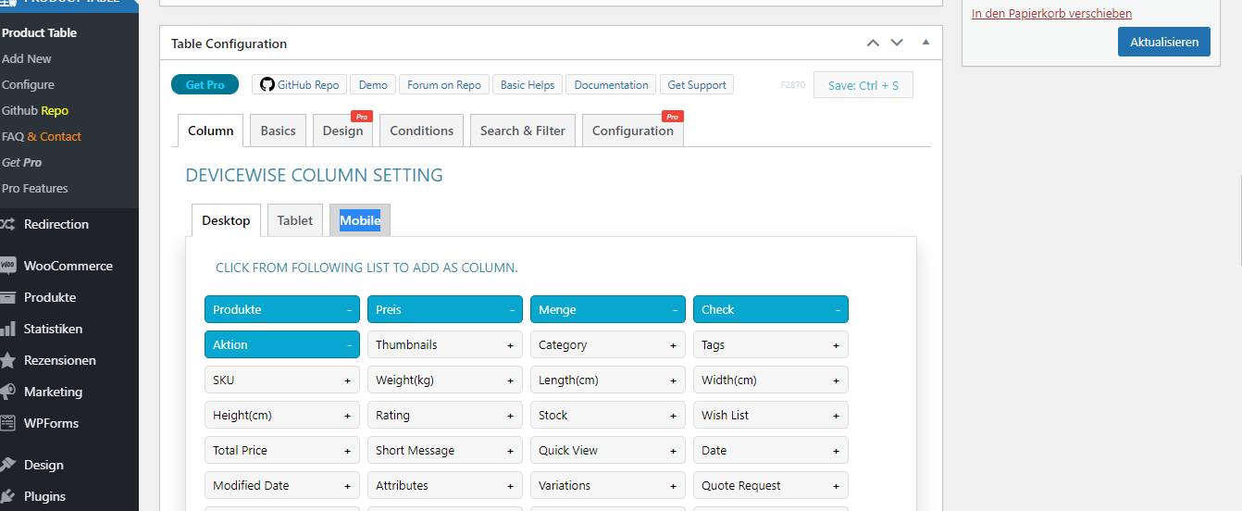Open Pro Features sidebar item

tap(35, 188)
